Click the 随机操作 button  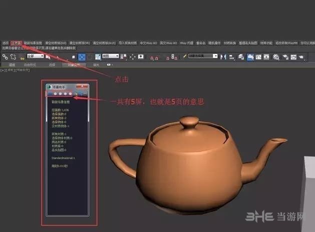(214, 43)
